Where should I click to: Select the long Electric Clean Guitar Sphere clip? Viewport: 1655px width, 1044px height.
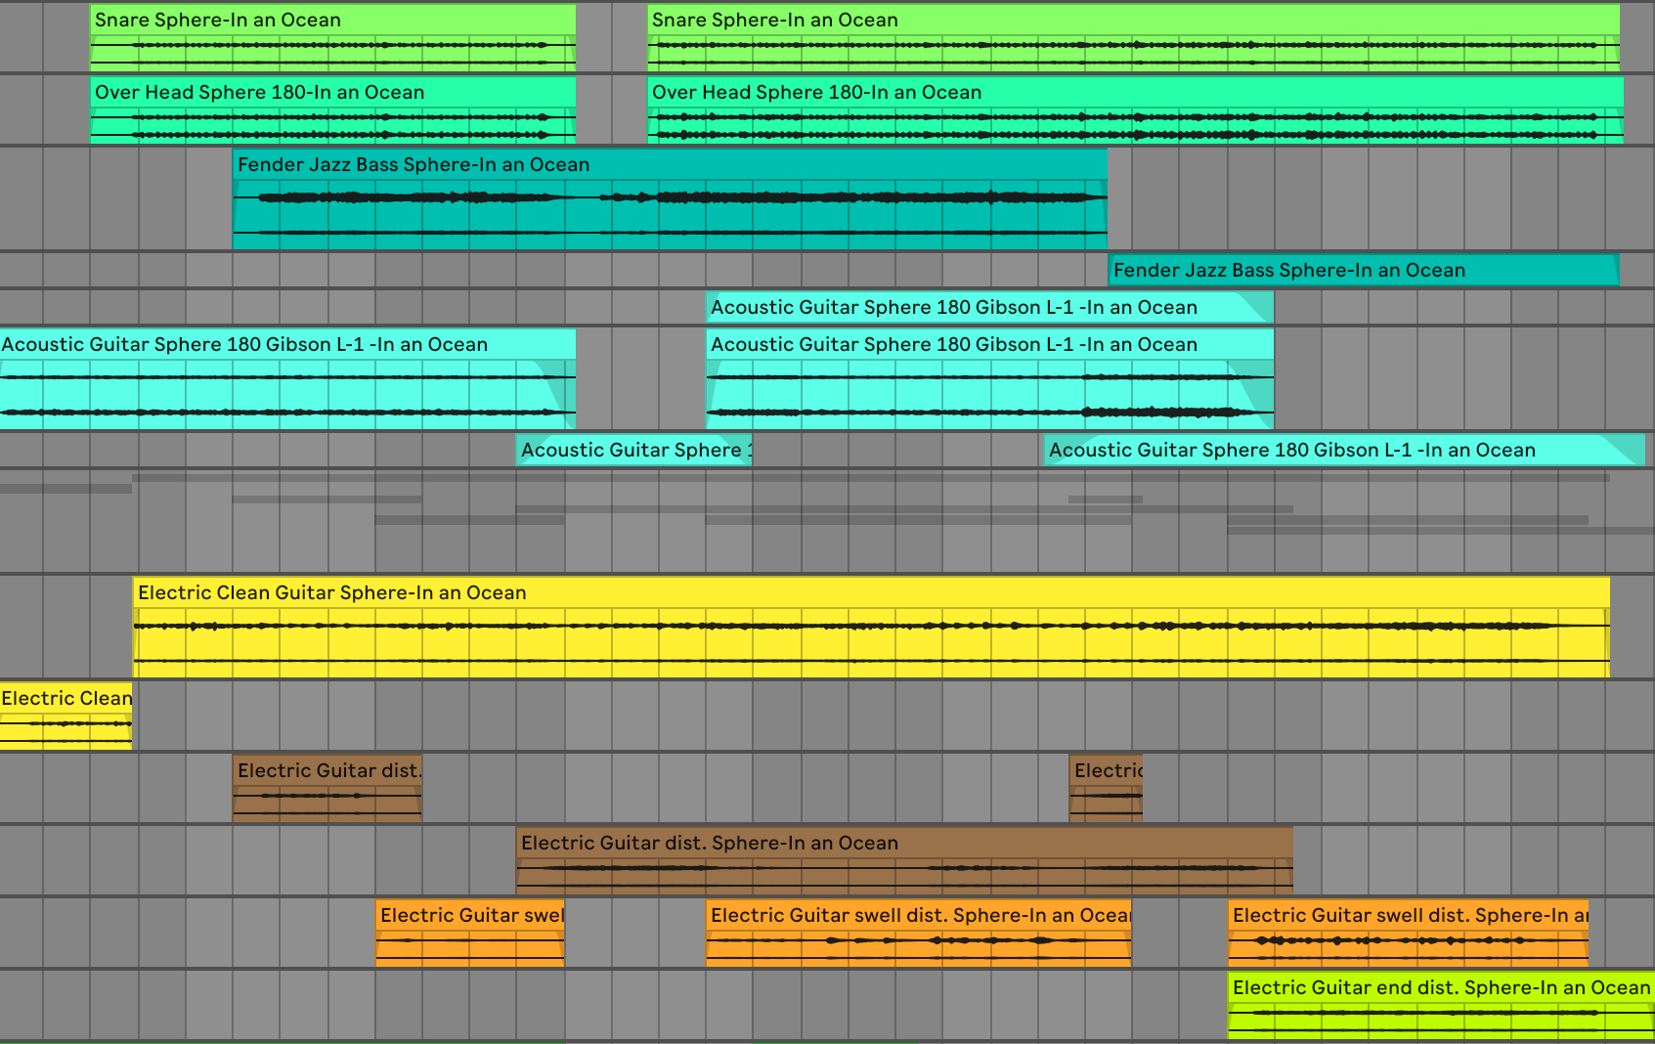tap(871, 627)
